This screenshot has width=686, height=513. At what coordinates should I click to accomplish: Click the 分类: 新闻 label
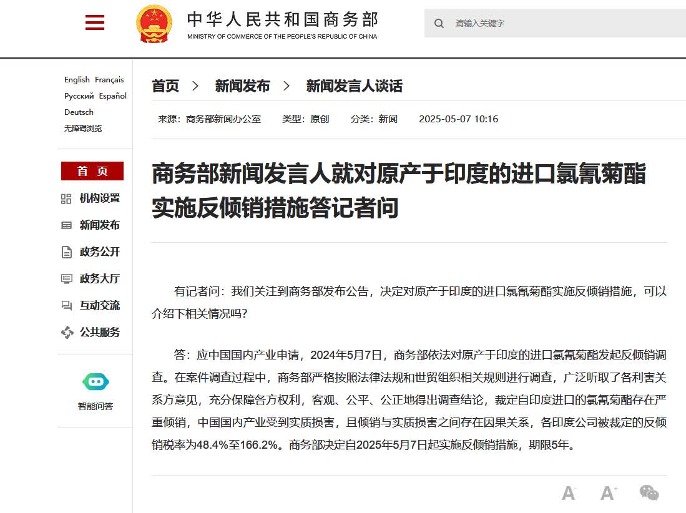[374, 119]
